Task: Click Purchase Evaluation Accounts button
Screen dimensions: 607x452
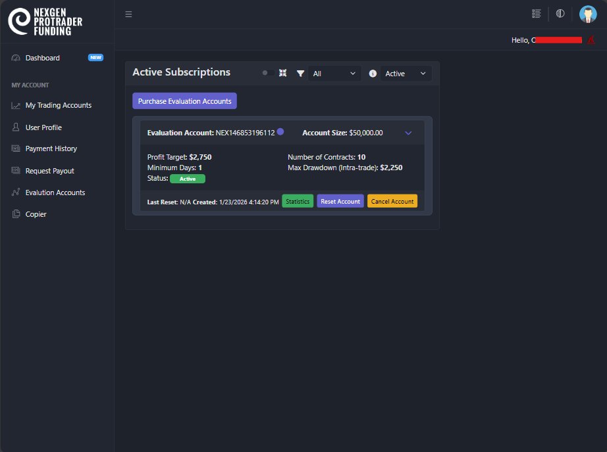Action: [x=184, y=101]
